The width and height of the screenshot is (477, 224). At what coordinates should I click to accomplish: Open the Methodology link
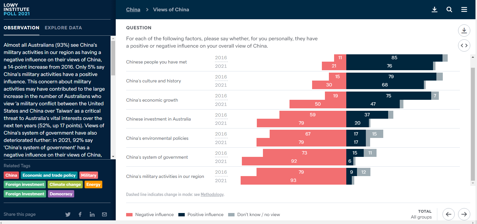click(x=212, y=194)
